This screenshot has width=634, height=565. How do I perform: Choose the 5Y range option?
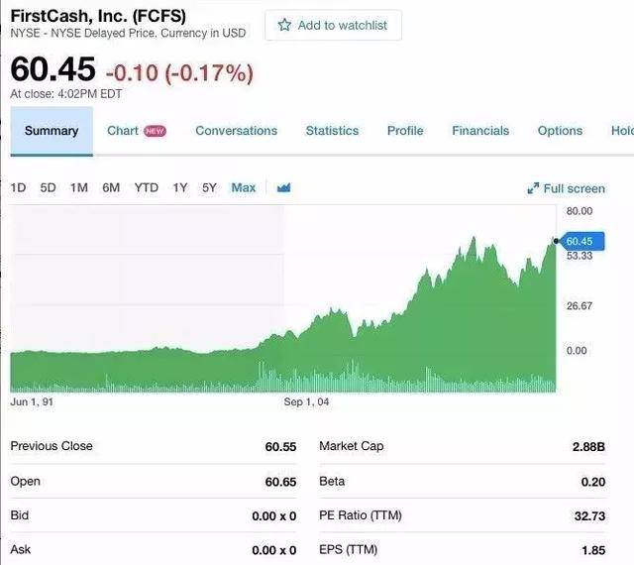(209, 187)
